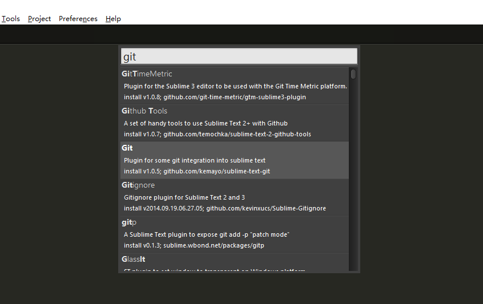
Task: Open the Preferences menu
Action: tap(78, 19)
